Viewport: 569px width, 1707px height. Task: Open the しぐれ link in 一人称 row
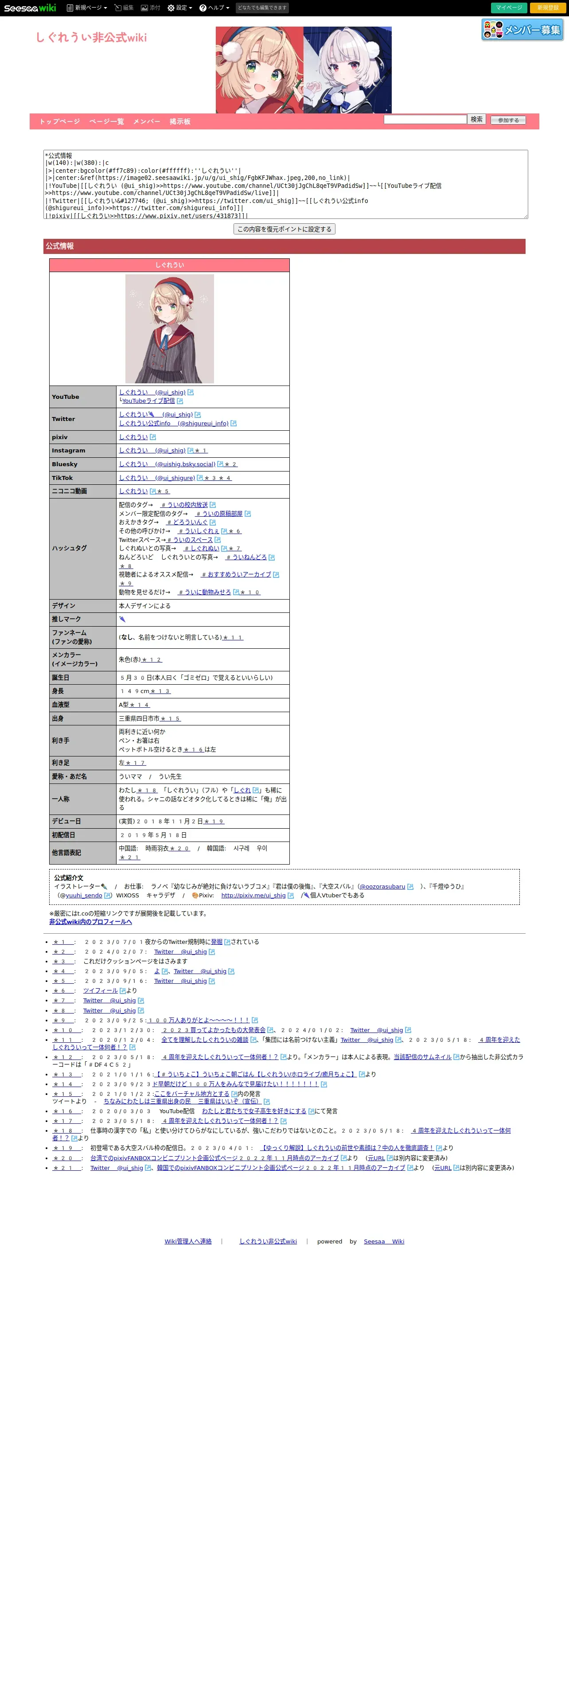tap(242, 791)
